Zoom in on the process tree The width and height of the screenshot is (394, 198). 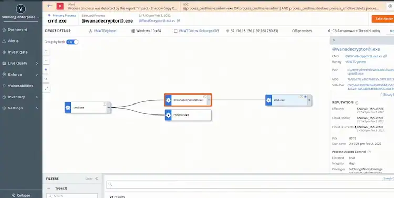[46, 51]
